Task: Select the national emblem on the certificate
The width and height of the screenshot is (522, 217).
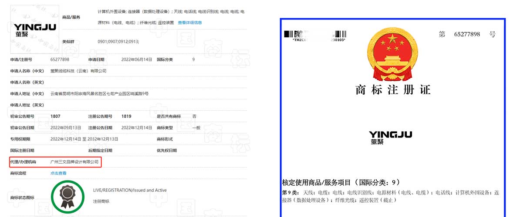Action: pyautogui.click(x=393, y=55)
